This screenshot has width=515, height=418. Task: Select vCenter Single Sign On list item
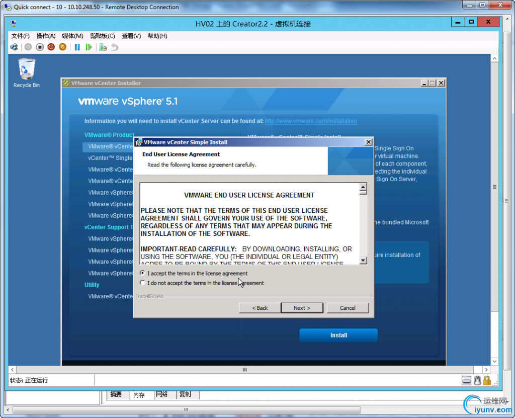tap(110, 158)
